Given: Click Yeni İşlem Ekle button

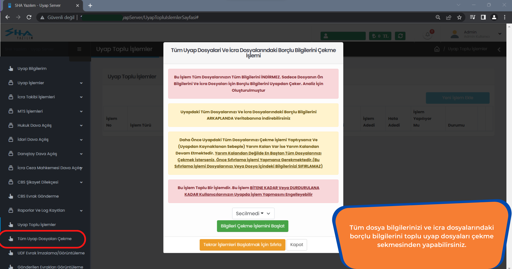Looking at the screenshot, I should tap(458, 98).
